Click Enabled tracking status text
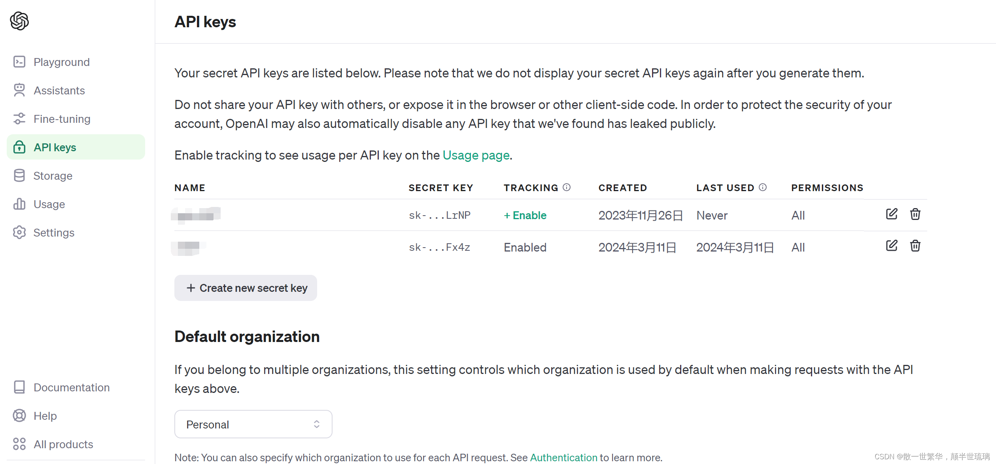 525,247
